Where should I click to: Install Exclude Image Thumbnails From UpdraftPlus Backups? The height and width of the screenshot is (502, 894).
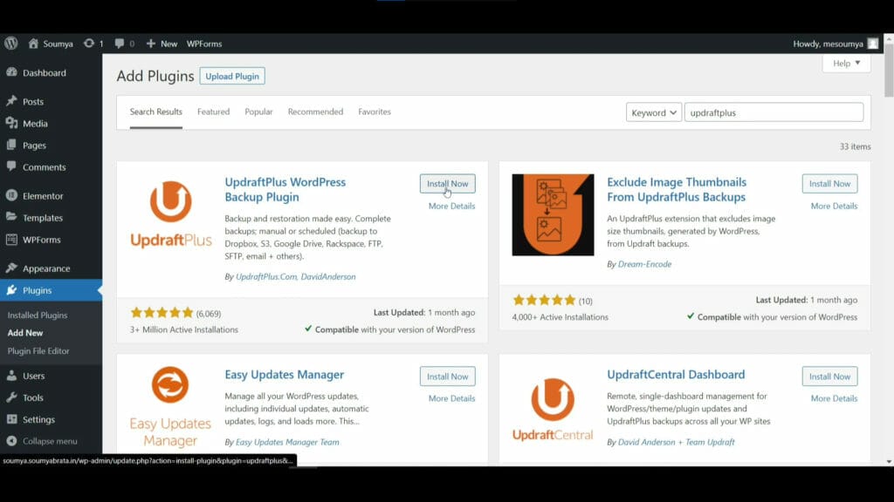tap(829, 183)
